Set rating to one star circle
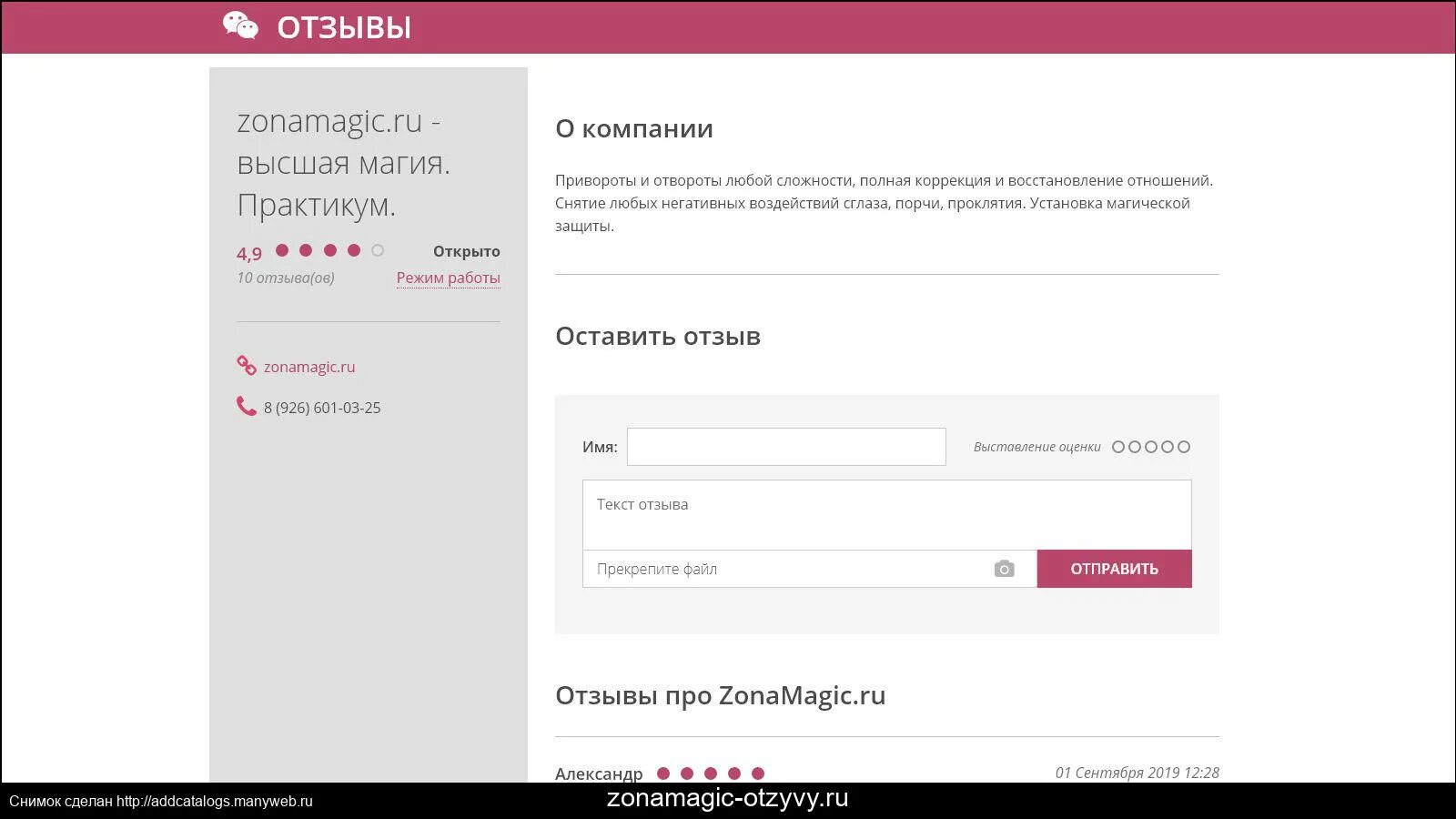 (1118, 447)
